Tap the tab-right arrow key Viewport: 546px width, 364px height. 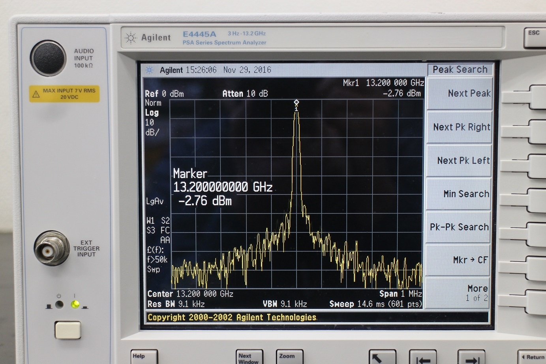(471, 357)
